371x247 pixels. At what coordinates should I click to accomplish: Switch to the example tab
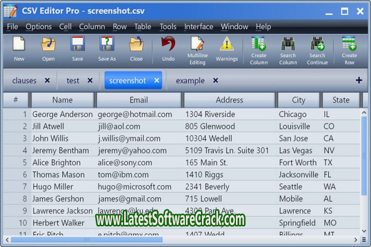click(190, 81)
